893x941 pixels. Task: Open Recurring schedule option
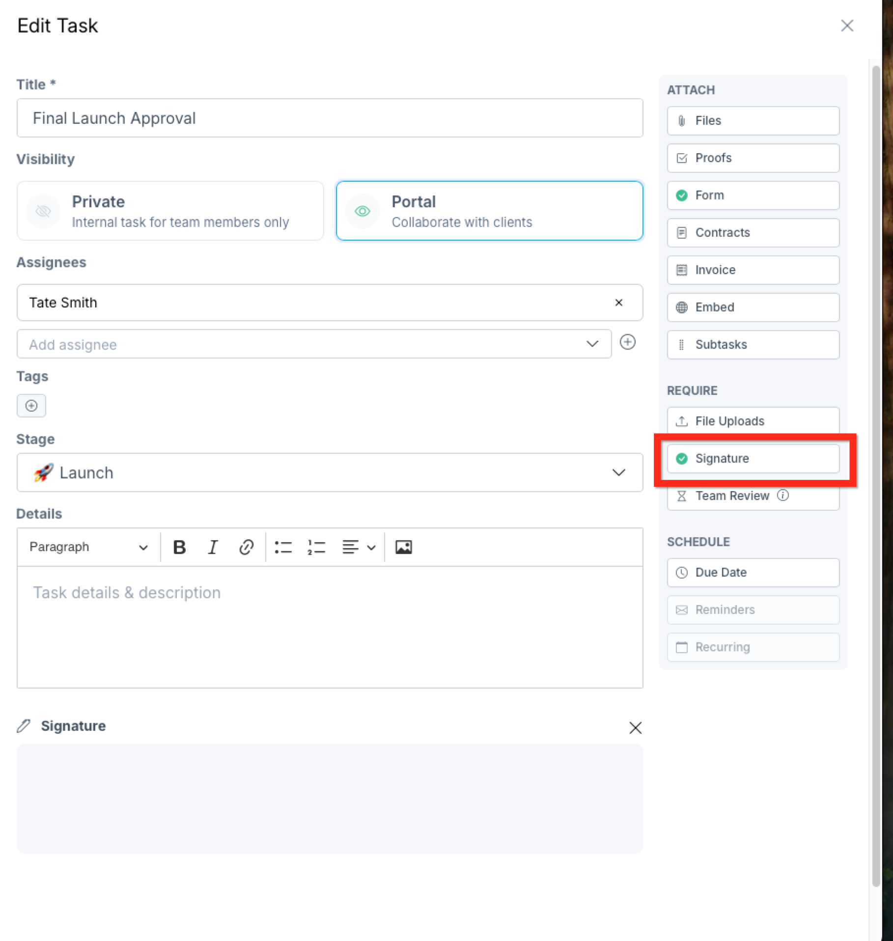pos(753,647)
